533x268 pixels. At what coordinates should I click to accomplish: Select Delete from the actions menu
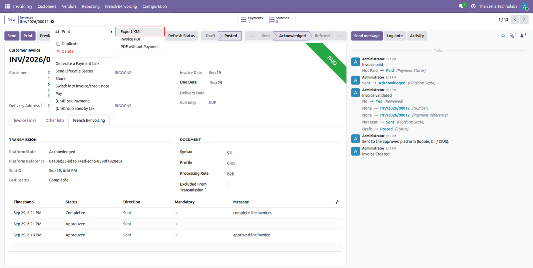[82, 51]
